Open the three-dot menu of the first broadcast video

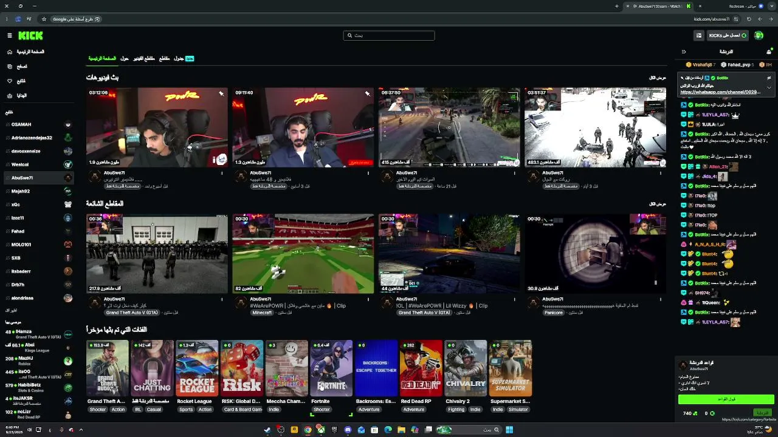222,173
